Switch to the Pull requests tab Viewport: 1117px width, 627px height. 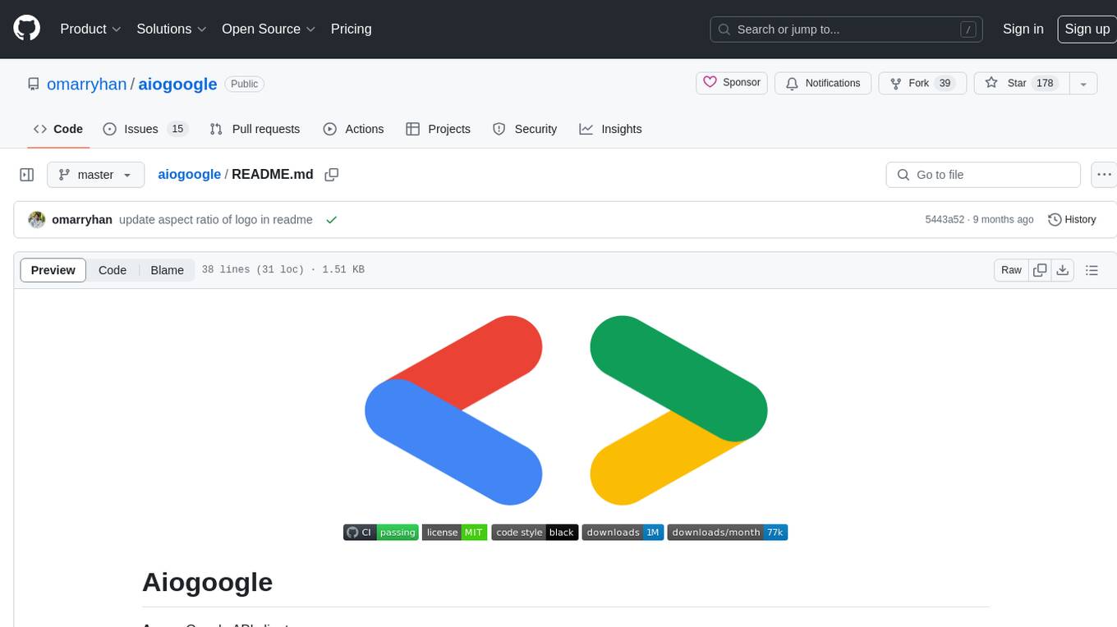(x=255, y=129)
